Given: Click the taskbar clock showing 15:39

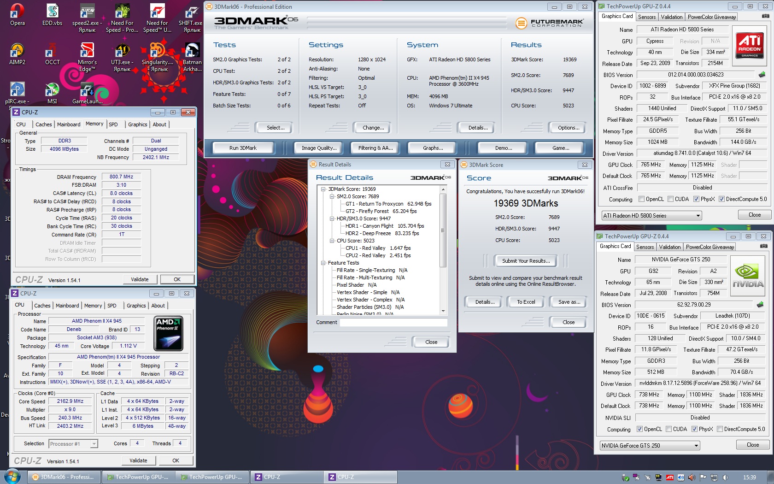Looking at the screenshot, I should [749, 478].
